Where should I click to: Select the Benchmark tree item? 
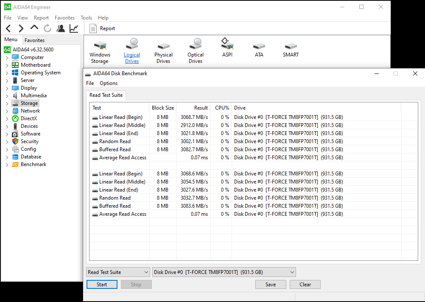point(34,164)
